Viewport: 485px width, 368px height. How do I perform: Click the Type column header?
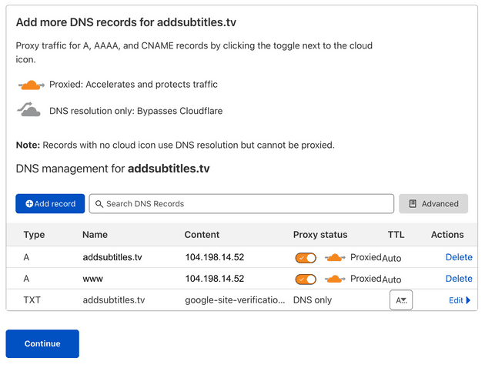coord(35,235)
